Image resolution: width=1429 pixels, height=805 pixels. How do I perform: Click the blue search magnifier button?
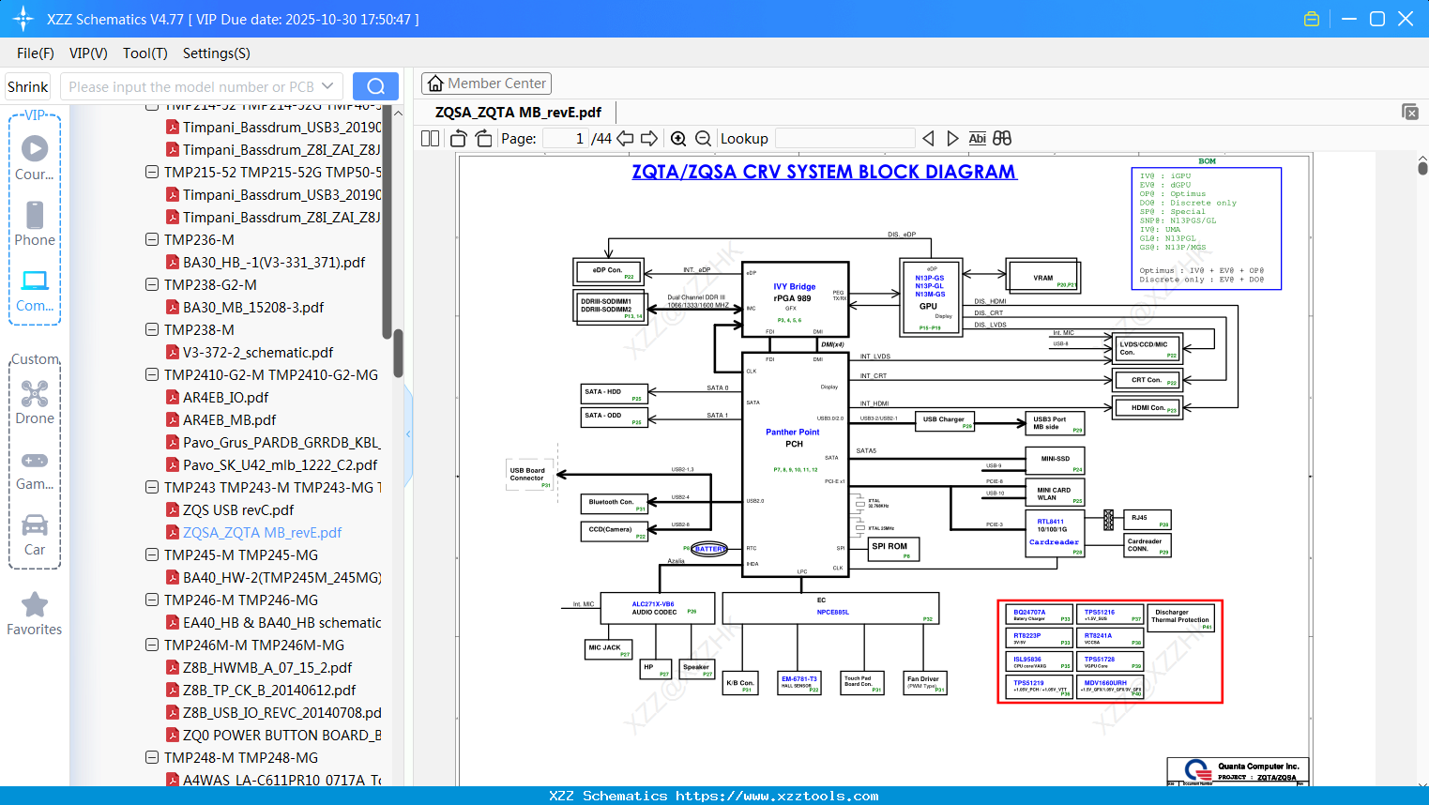click(375, 86)
